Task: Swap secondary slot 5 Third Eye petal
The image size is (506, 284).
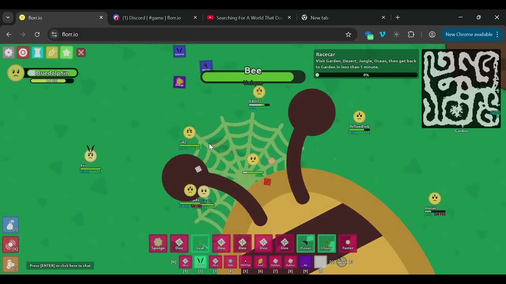Action: click(x=245, y=262)
